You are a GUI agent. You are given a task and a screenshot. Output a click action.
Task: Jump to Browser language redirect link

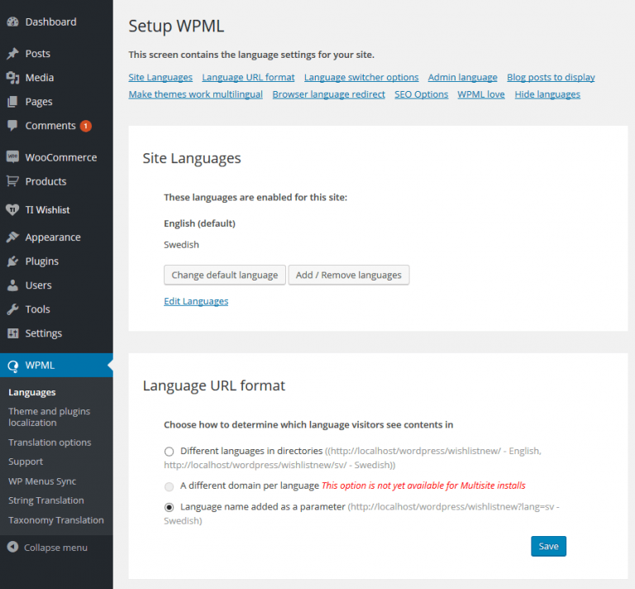(328, 94)
